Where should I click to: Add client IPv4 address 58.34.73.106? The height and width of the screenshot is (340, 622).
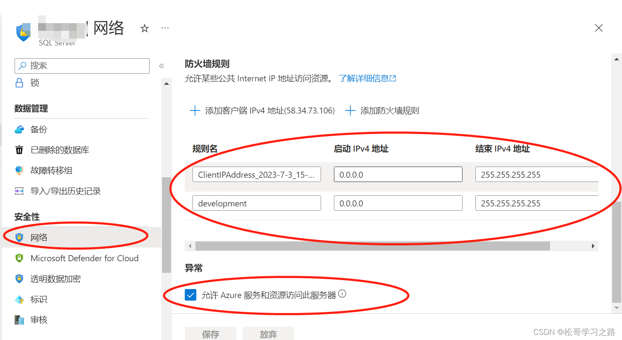[261, 111]
